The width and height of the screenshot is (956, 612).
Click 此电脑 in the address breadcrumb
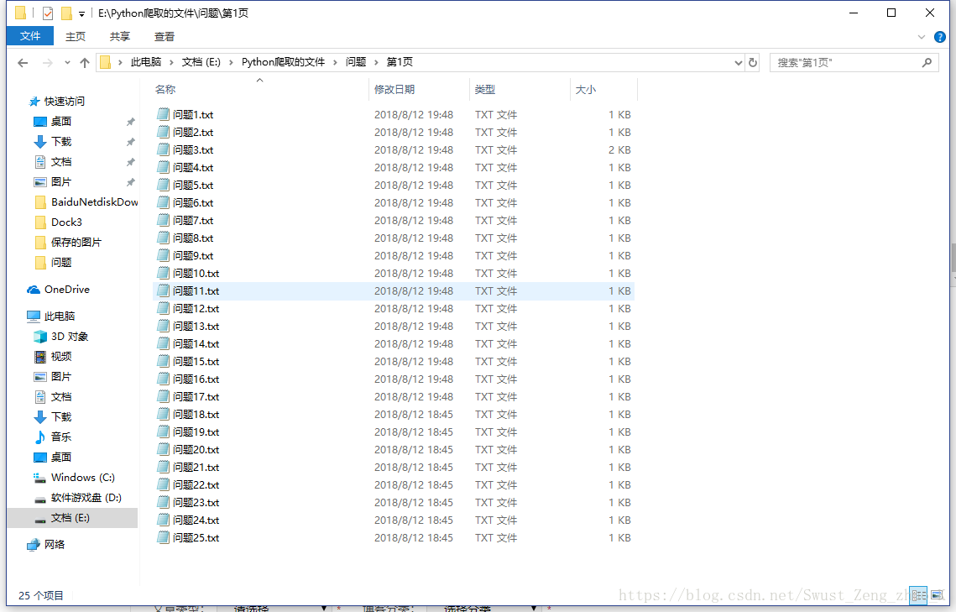pos(146,62)
